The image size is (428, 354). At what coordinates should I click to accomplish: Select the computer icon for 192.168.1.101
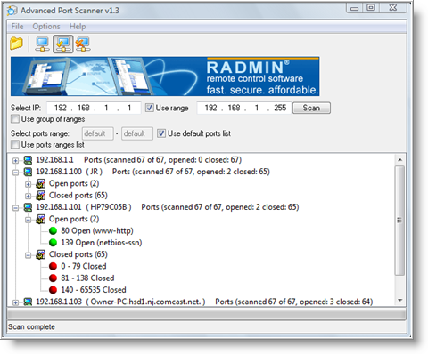[x=28, y=207]
